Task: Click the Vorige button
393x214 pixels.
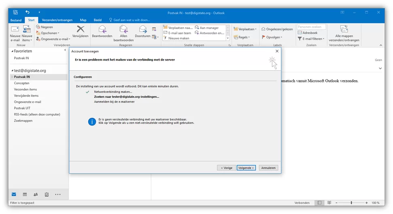Action: 226,168
